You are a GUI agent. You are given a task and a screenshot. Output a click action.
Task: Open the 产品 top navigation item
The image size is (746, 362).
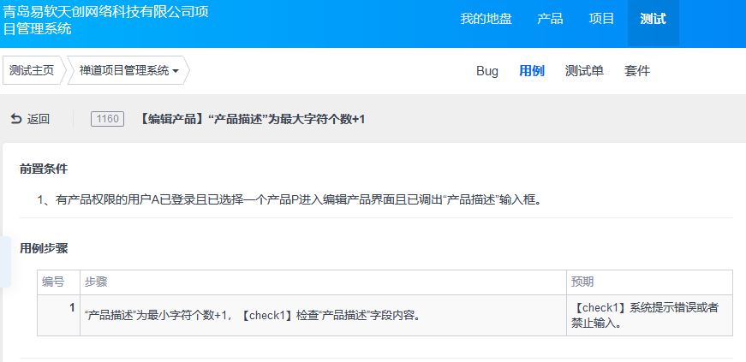[550, 19]
